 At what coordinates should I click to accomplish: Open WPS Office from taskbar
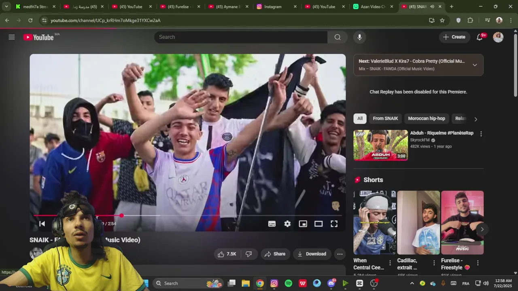pos(303,283)
